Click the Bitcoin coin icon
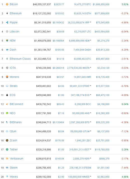The width and height of the screenshot is (130, 179). pos(7,4)
